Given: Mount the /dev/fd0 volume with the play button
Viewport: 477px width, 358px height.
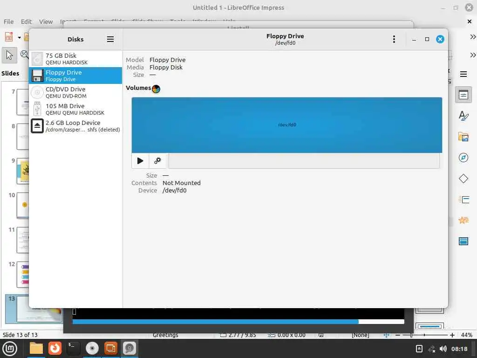Looking at the screenshot, I should tap(140, 161).
